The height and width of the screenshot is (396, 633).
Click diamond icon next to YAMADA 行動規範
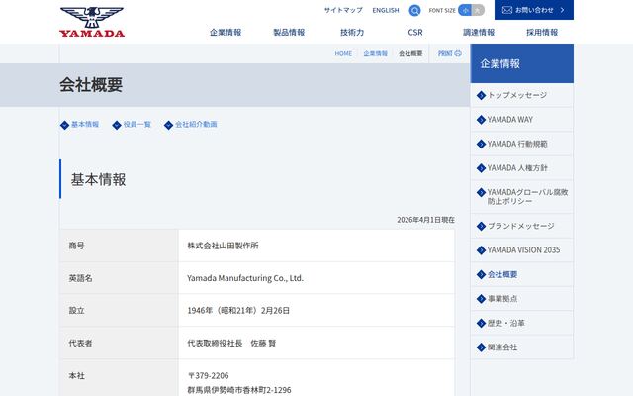coord(481,144)
